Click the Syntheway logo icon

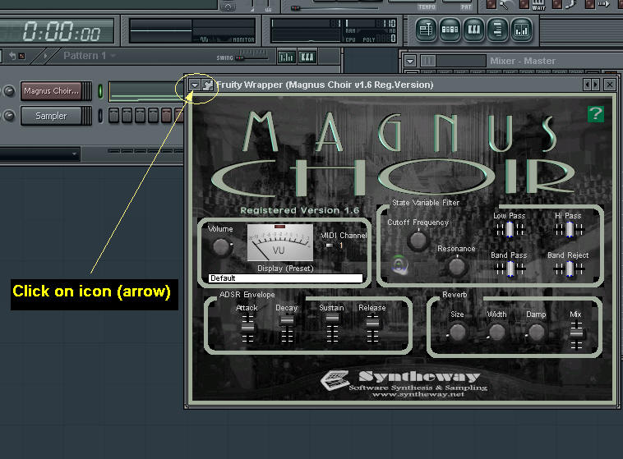coord(335,380)
